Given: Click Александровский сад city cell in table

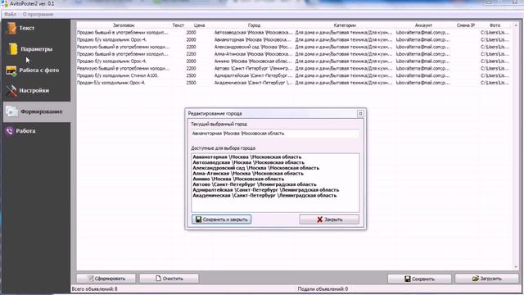Looking at the screenshot, I should click(x=253, y=47).
